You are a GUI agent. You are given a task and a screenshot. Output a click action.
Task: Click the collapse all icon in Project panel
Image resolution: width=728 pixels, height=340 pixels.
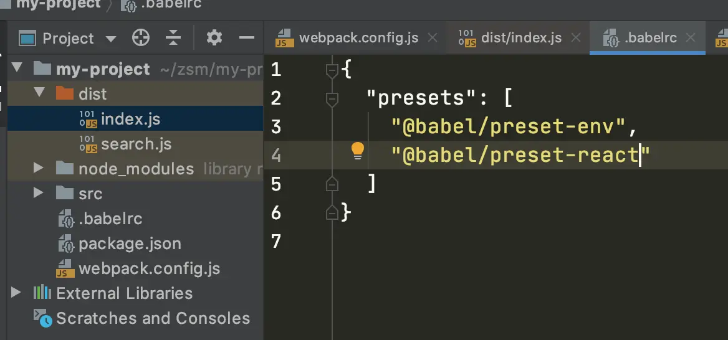173,38
